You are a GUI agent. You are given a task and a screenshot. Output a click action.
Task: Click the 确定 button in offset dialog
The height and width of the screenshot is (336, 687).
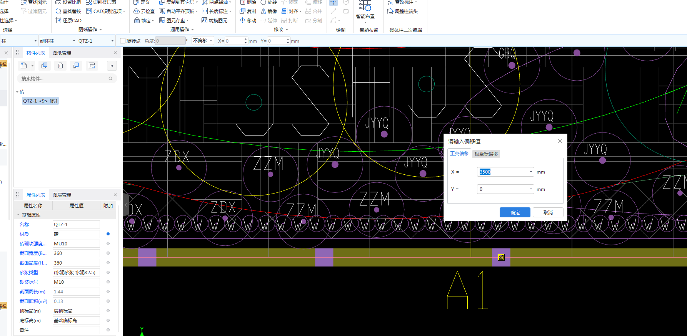(515, 212)
